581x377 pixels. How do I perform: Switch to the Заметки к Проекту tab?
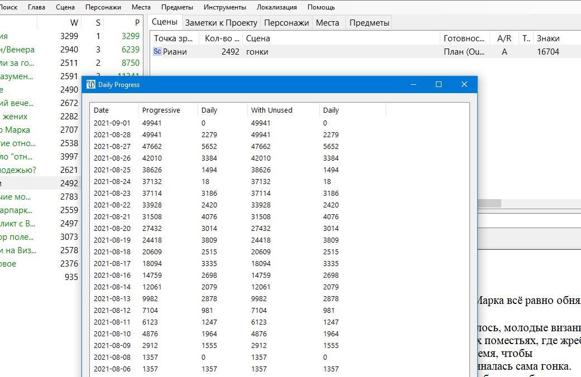(221, 23)
